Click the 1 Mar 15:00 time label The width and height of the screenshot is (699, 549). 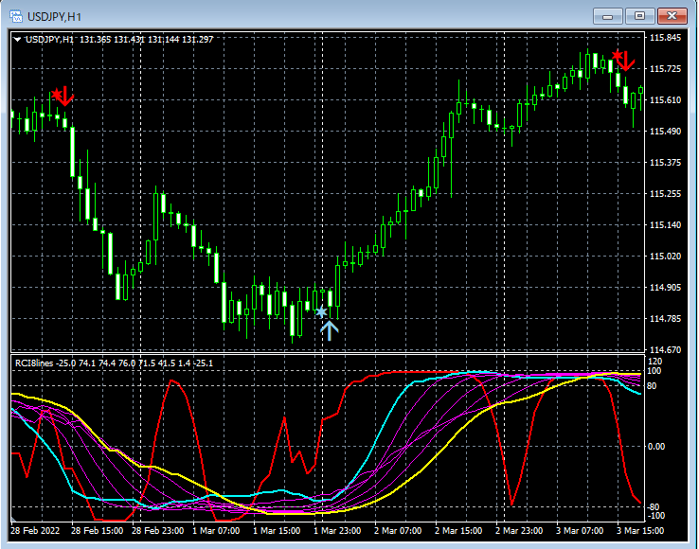tap(277, 531)
